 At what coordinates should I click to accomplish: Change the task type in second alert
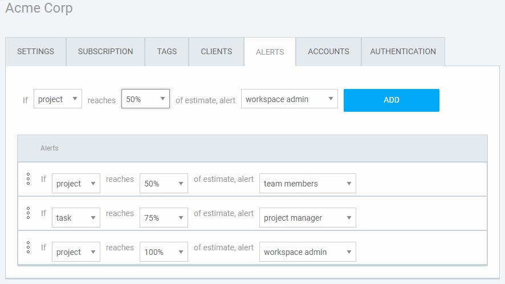(76, 218)
